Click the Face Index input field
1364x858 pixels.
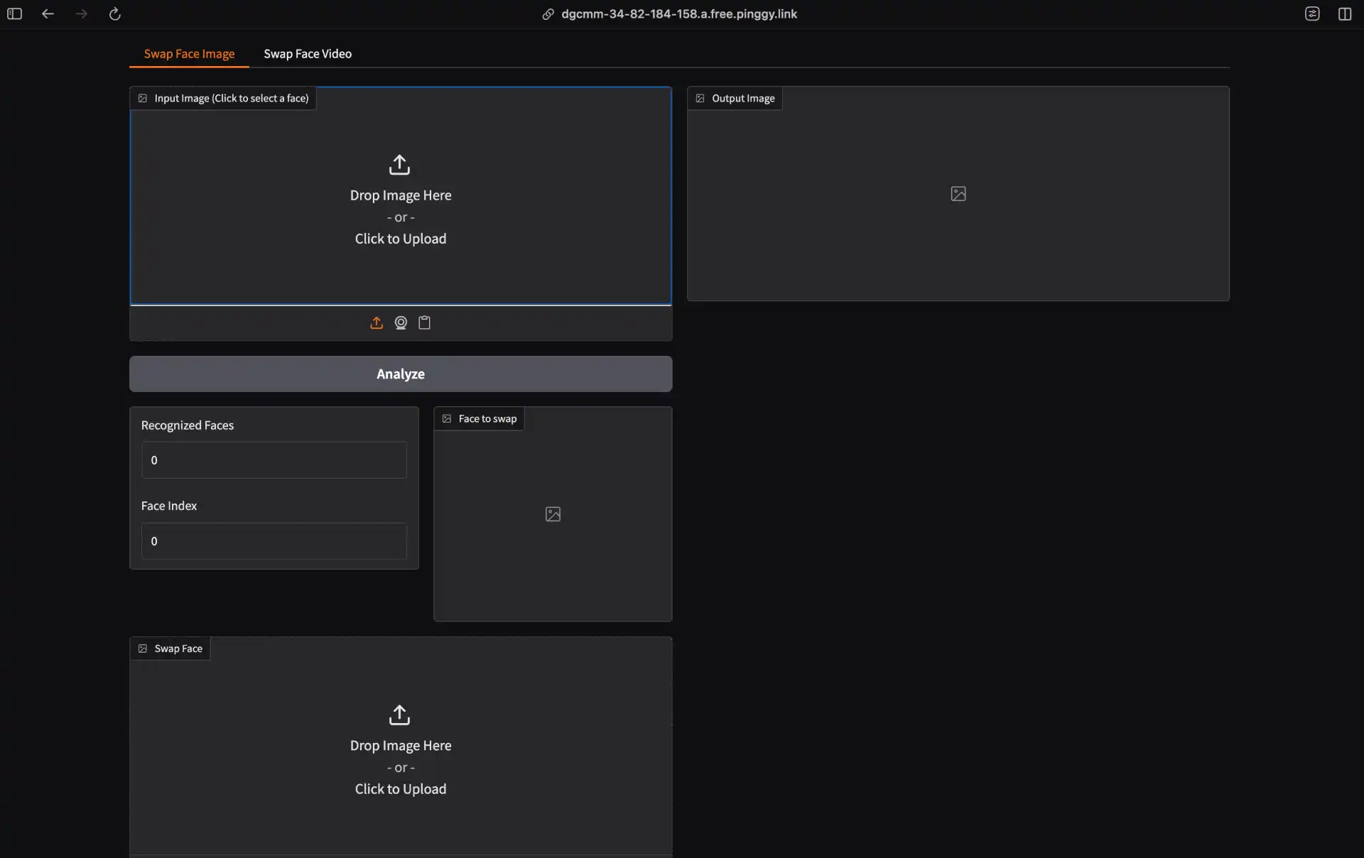point(274,541)
